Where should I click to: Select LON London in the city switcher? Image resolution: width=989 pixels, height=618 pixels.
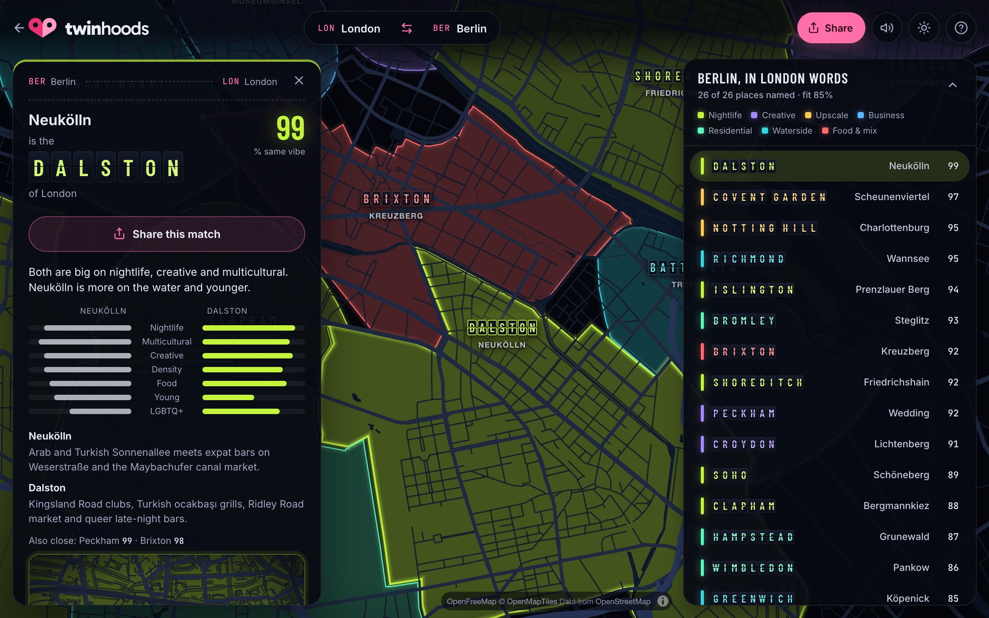349,28
